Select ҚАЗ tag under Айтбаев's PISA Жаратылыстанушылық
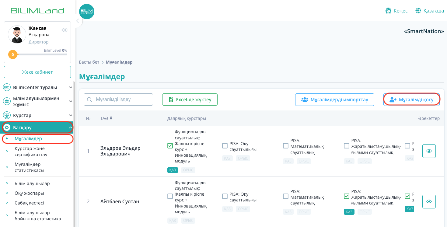The height and width of the screenshot is (227, 447). pyautogui.click(x=349, y=212)
